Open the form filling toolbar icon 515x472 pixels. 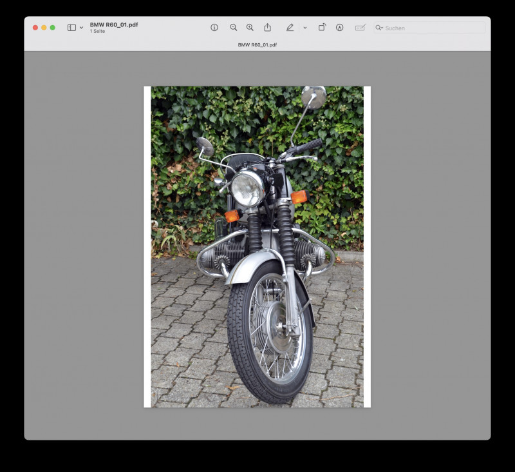360,28
